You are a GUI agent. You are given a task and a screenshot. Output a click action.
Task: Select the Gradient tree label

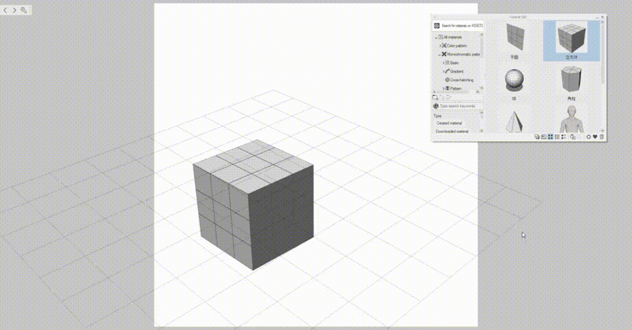pos(457,71)
